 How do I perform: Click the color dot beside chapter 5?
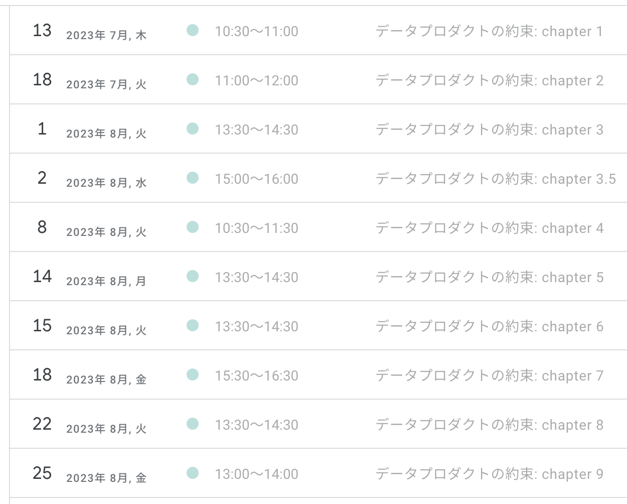click(x=193, y=276)
